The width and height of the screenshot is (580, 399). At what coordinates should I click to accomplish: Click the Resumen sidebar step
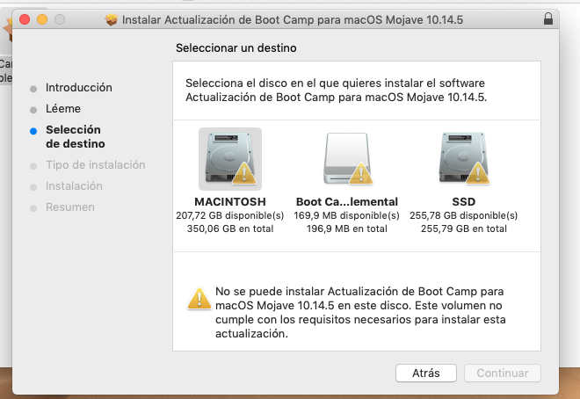point(69,207)
